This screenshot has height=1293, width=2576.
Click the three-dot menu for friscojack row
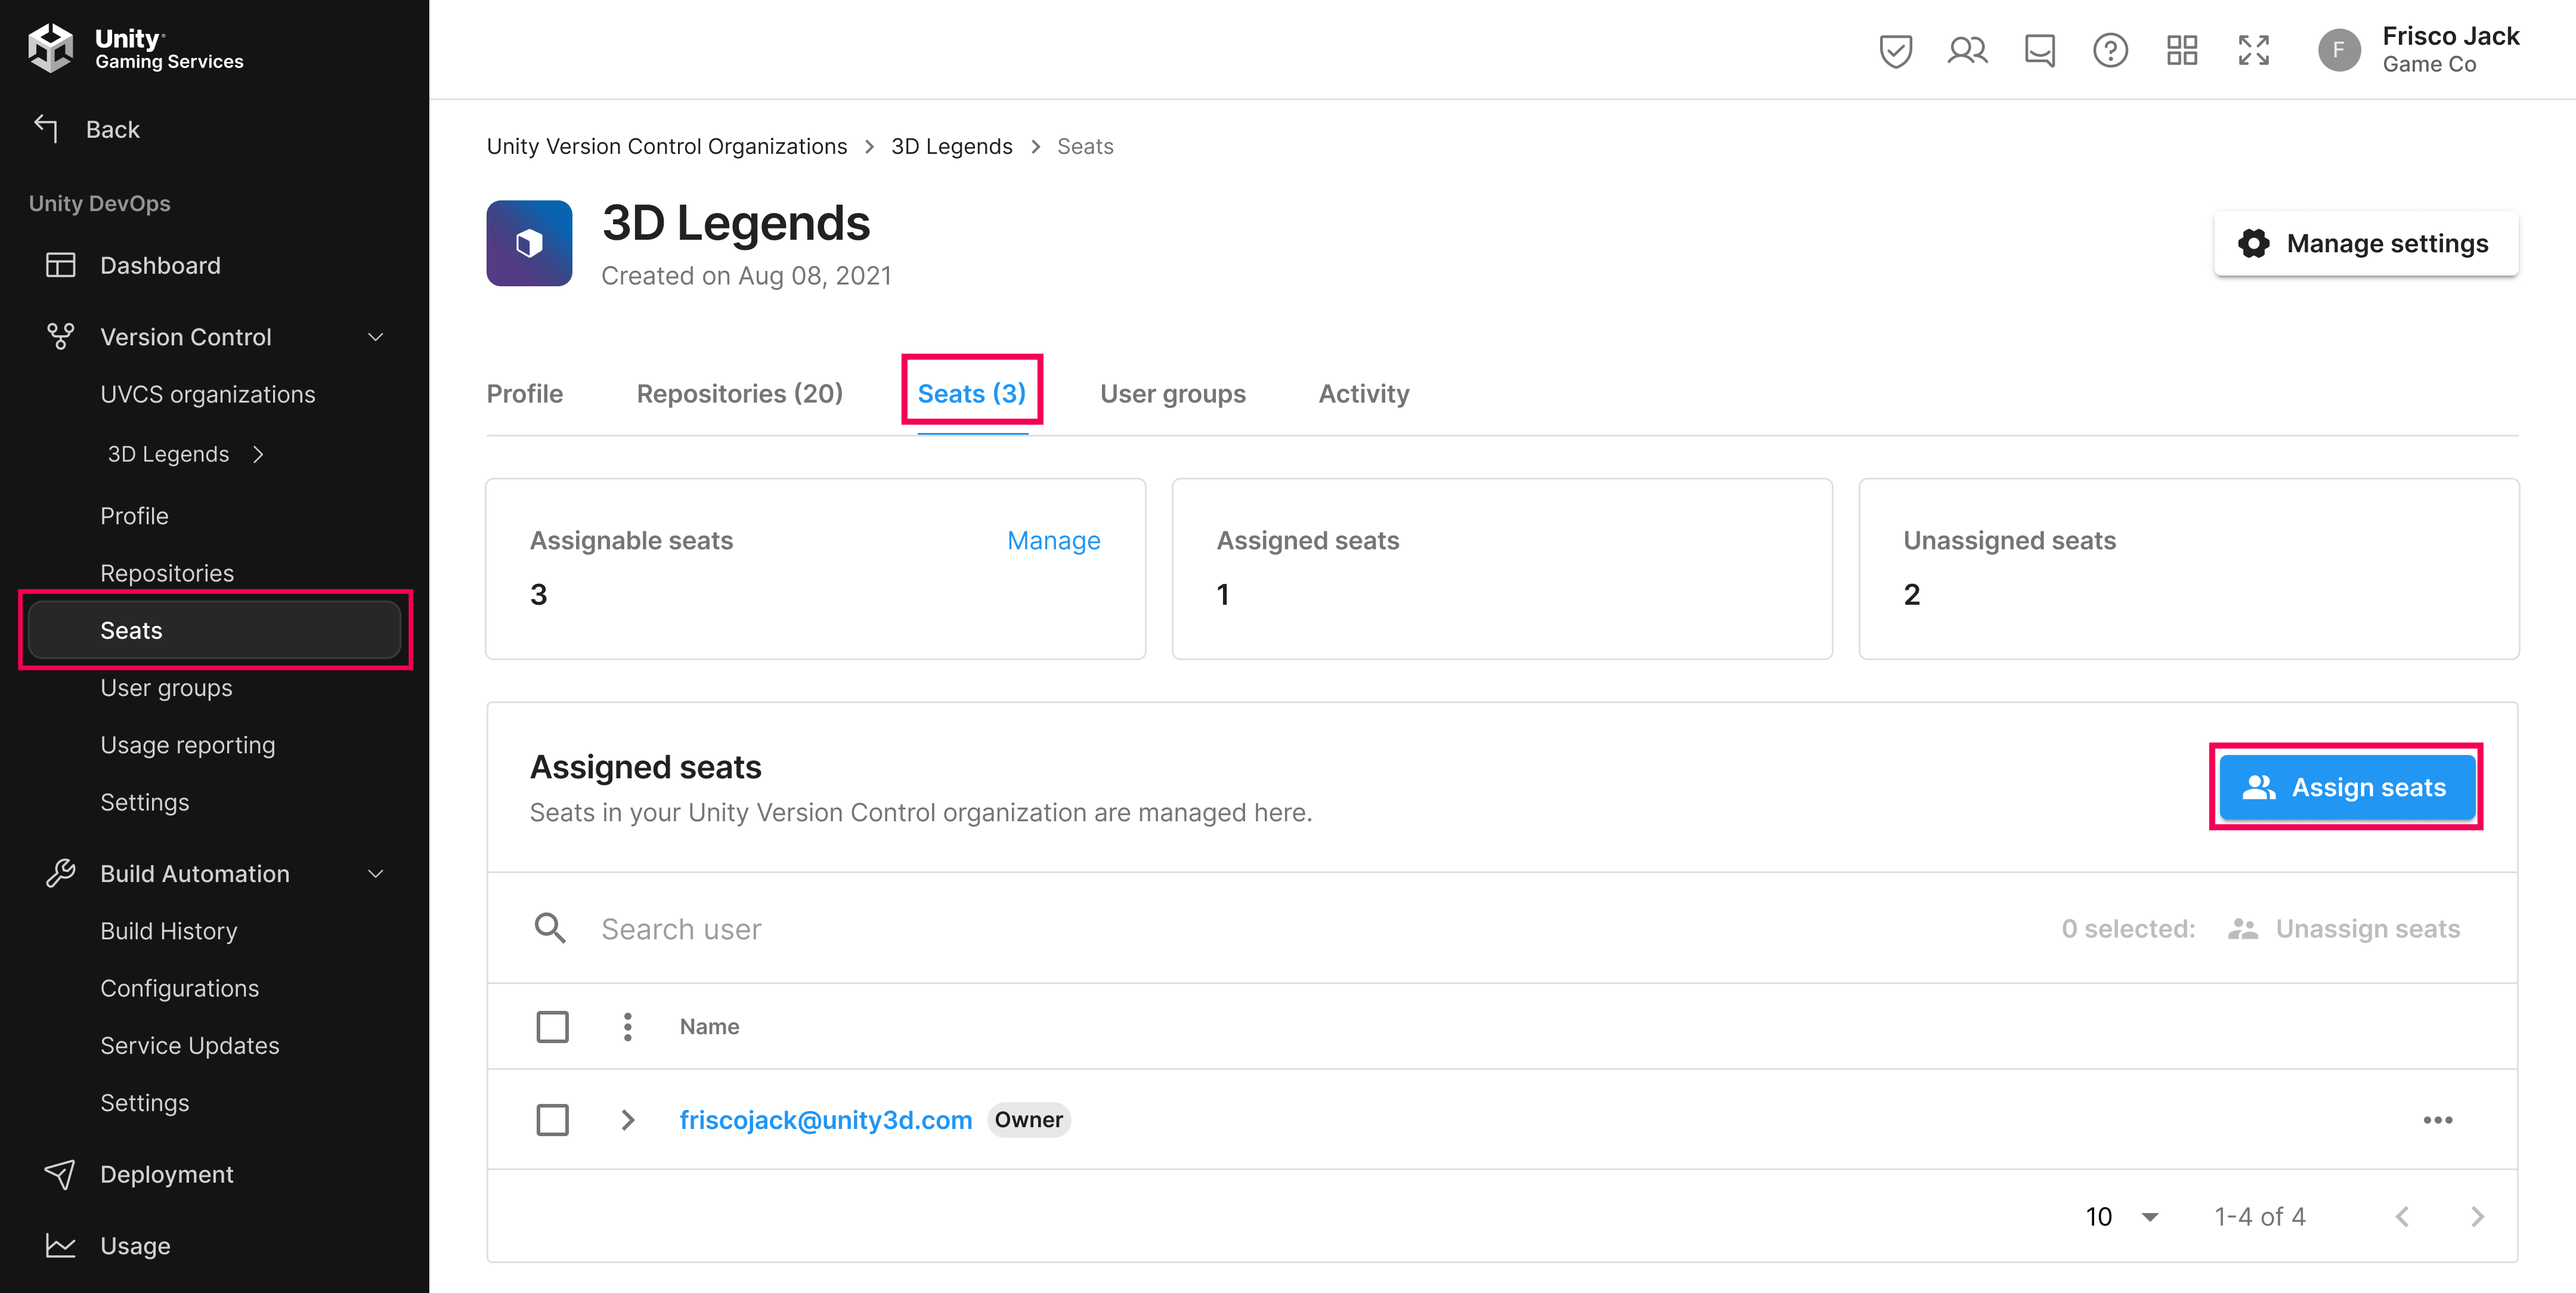(2437, 1120)
